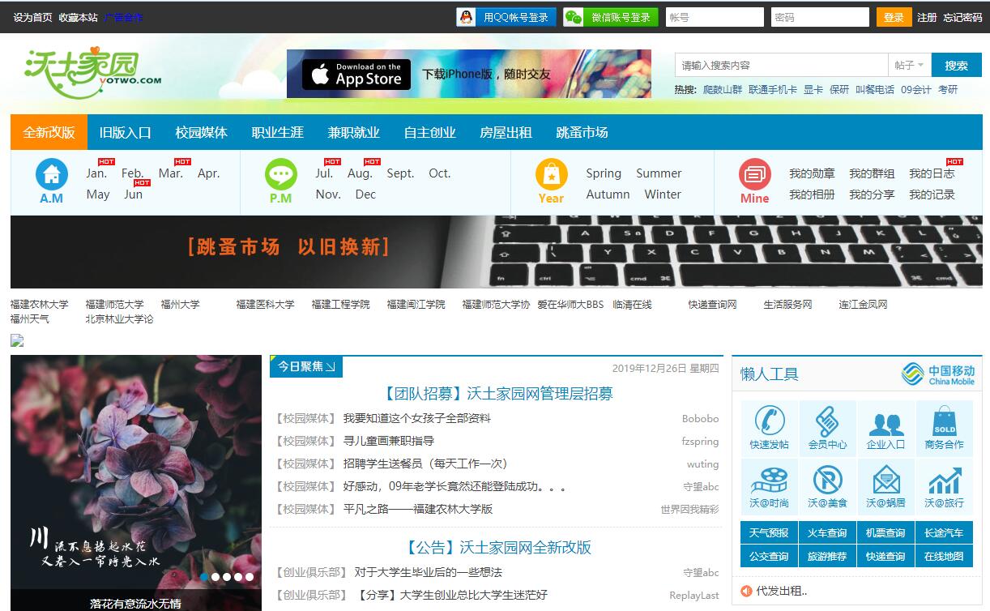Open the 校园媒体 navigation tab
The height and width of the screenshot is (611, 990).
(201, 132)
